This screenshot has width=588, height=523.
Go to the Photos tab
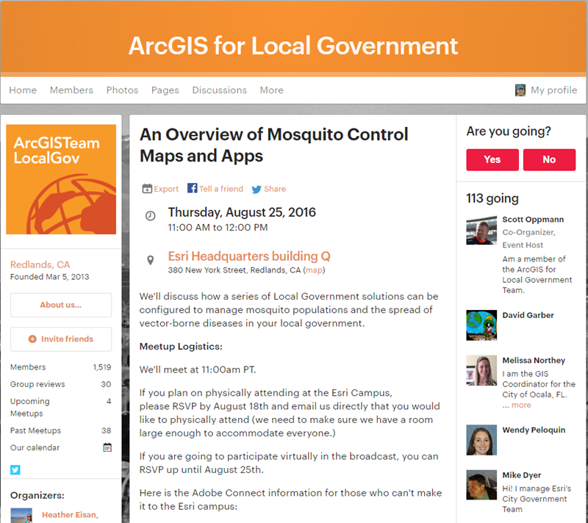pos(122,90)
